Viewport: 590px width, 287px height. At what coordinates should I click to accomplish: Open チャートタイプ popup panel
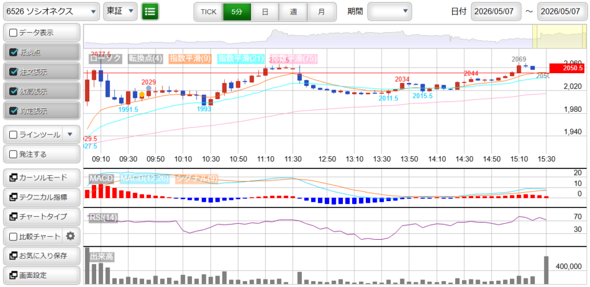41,217
